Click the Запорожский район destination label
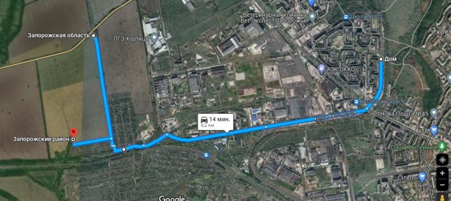 coord(41,139)
